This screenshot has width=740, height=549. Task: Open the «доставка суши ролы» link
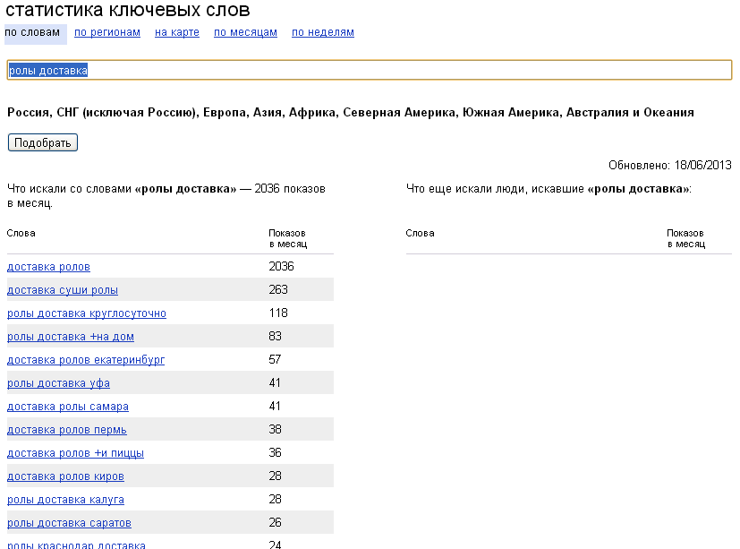[63, 290]
